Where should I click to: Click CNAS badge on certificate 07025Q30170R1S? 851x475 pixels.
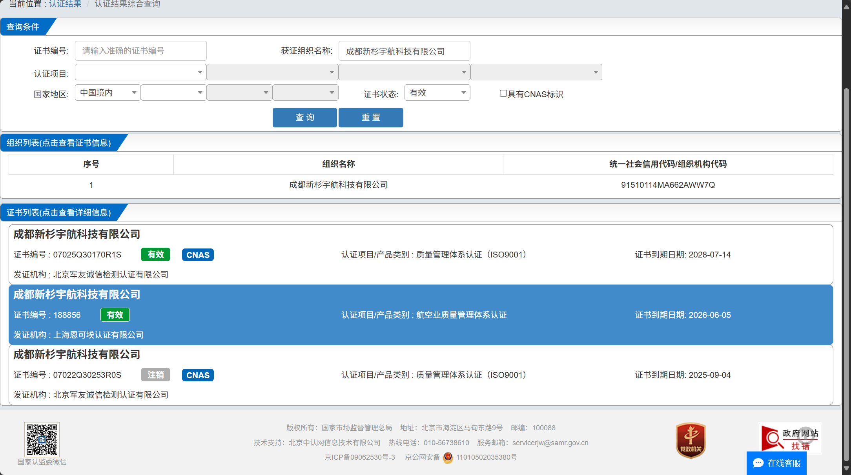coord(198,255)
